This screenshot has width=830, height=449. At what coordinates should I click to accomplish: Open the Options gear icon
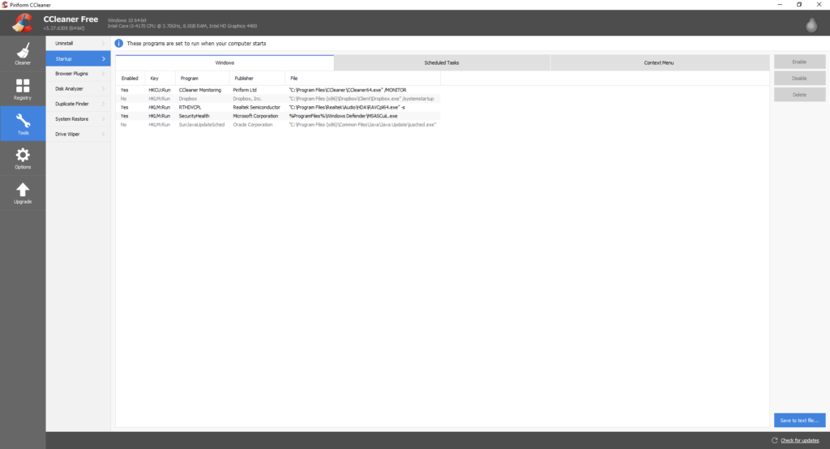coord(23,156)
